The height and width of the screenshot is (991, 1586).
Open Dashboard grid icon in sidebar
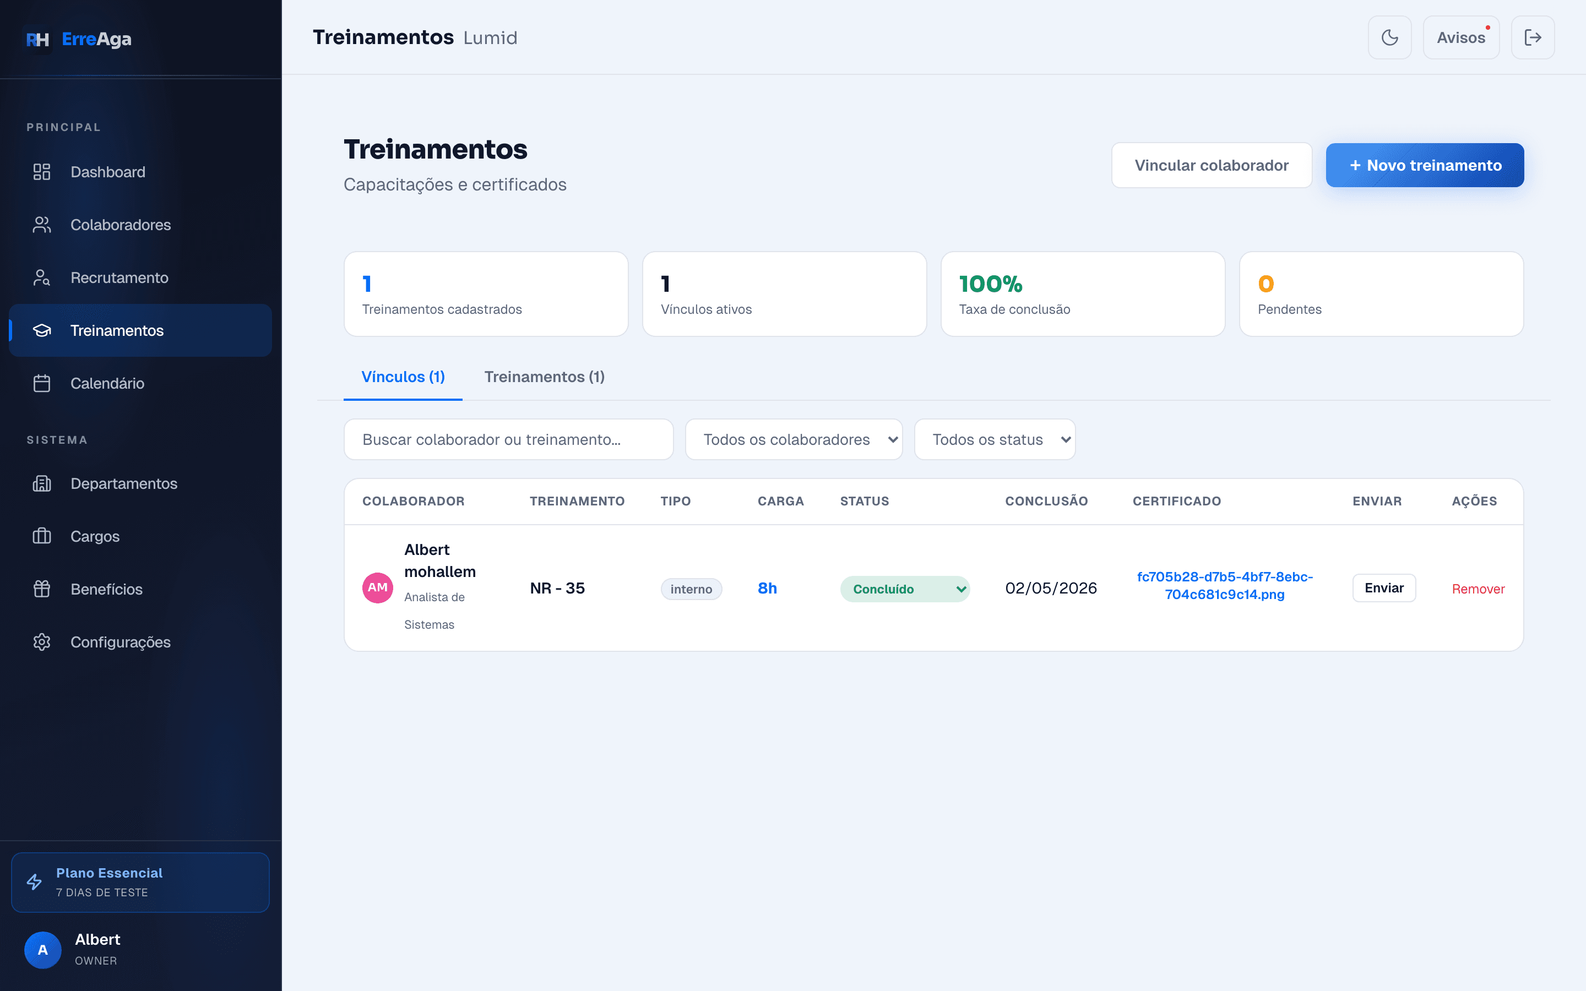coord(42,172)
